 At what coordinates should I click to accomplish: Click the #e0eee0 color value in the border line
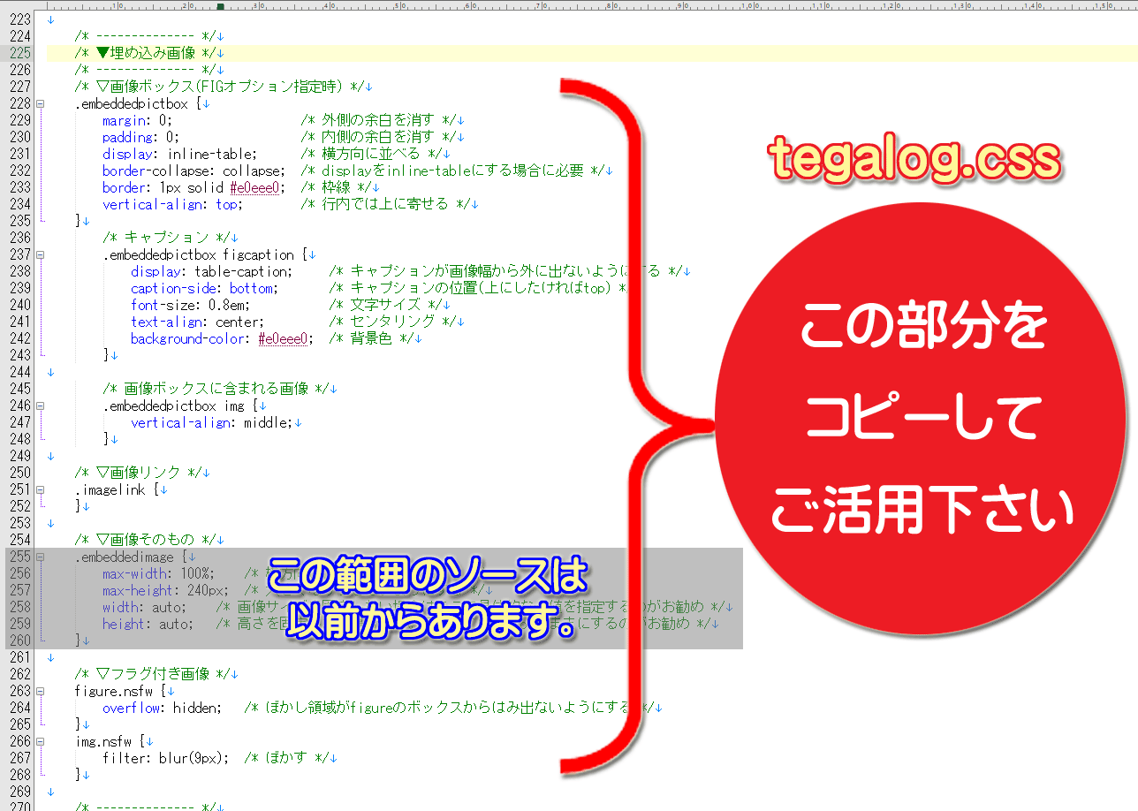point(255,188)
